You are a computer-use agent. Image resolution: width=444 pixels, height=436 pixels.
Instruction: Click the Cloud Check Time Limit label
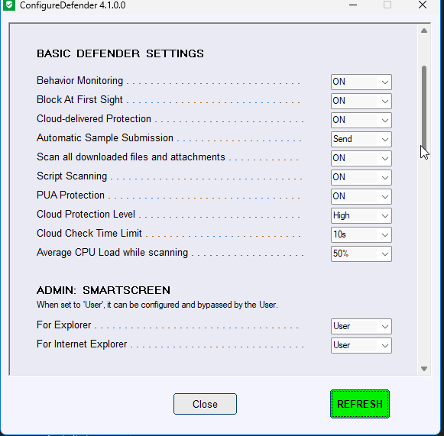coord(89,234)
